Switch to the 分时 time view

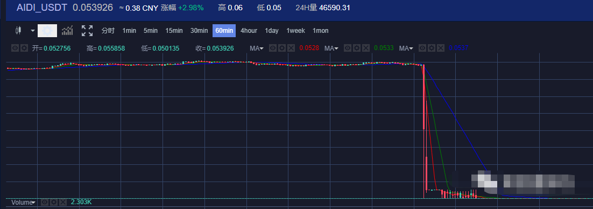(108, 31)
